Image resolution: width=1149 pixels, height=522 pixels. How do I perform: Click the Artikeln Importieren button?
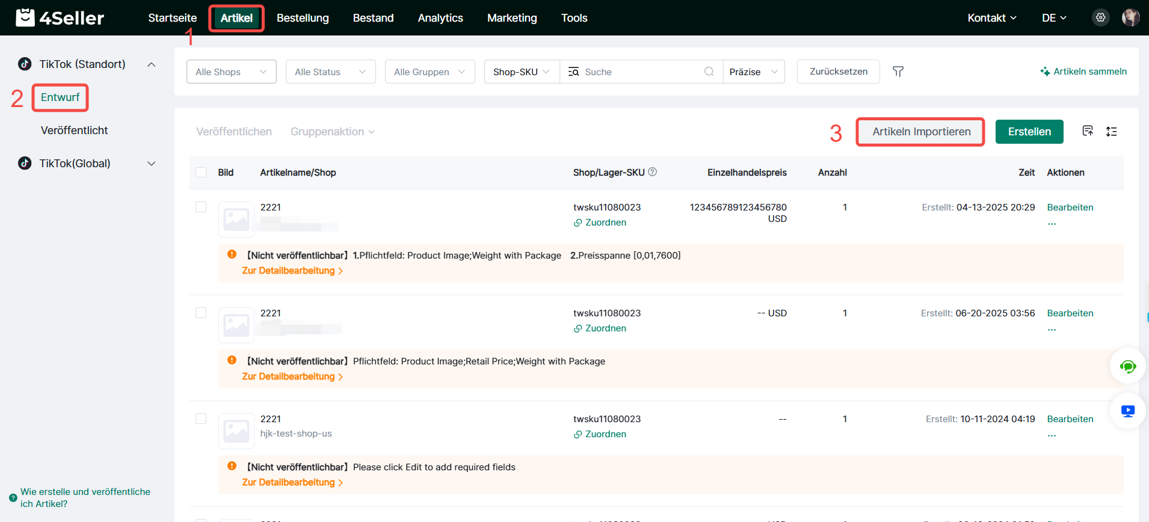pyautogui.click(x=920, y=132)
